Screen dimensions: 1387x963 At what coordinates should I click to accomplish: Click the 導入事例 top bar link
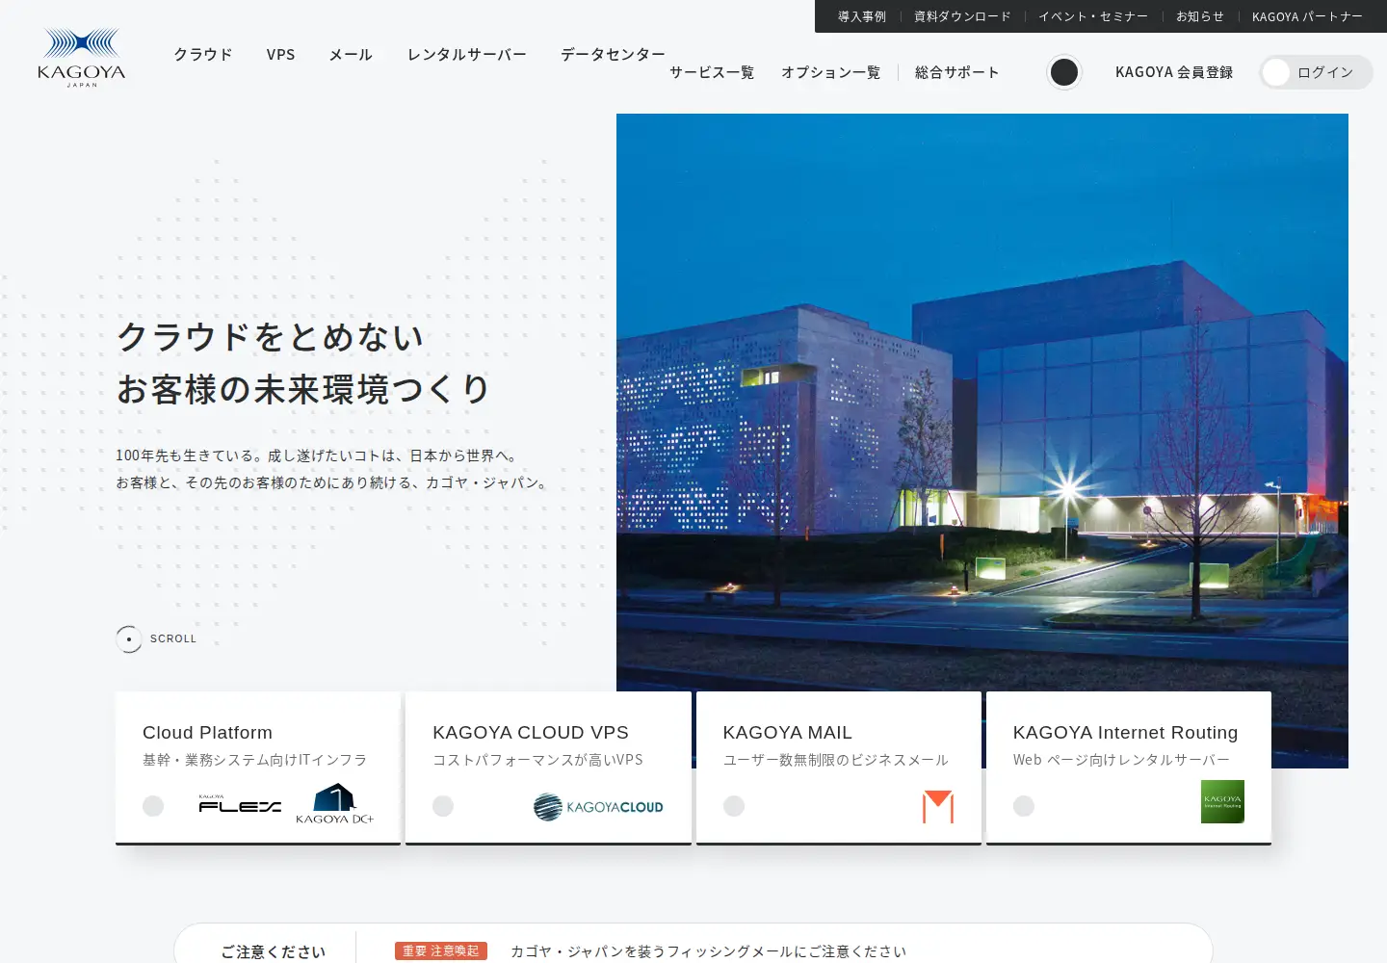[x=862, y=16]
